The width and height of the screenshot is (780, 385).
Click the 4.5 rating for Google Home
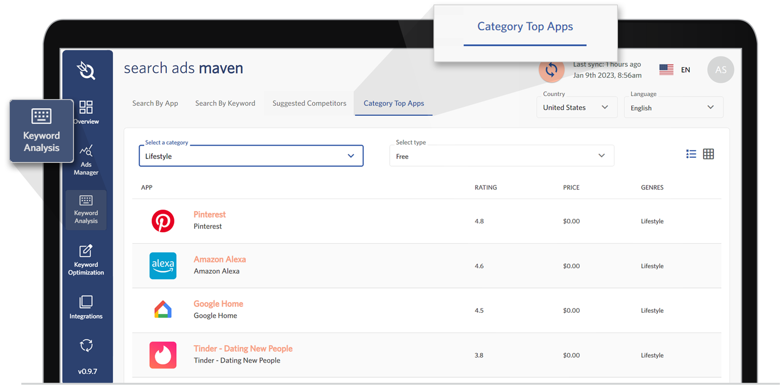(x=479, y=310)
